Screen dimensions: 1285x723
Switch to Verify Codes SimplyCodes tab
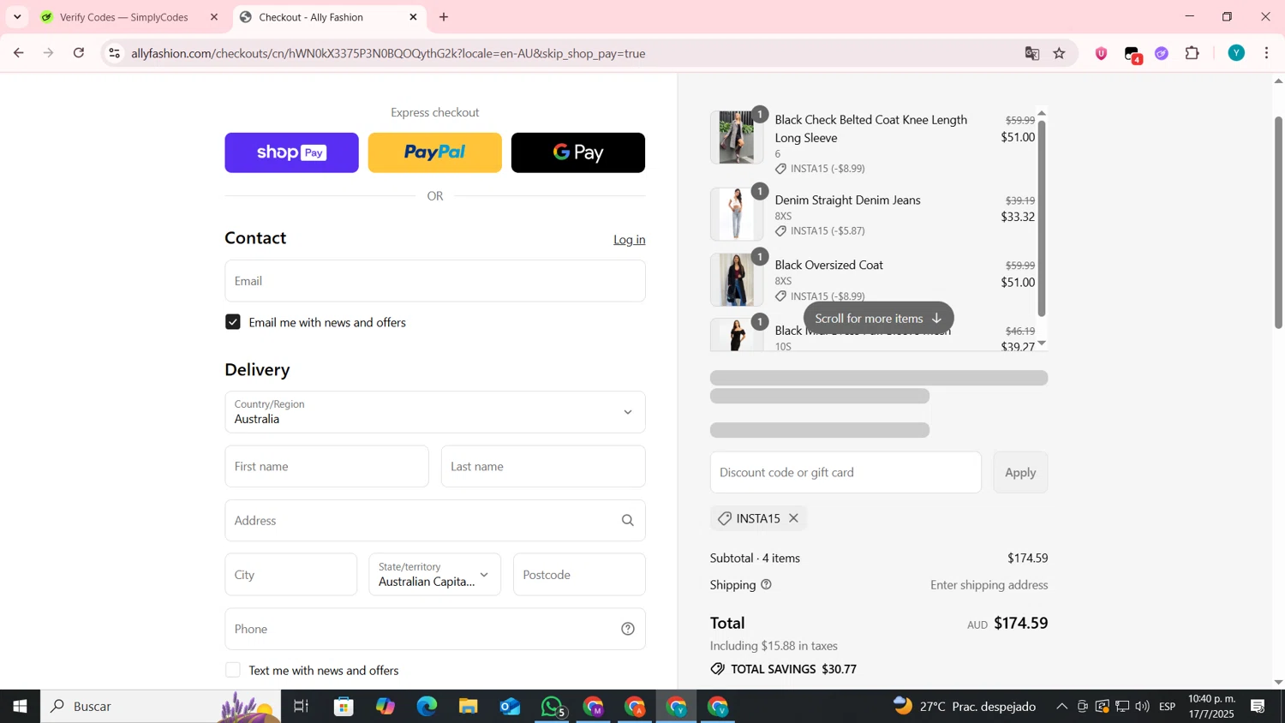[x=124, y=17]
